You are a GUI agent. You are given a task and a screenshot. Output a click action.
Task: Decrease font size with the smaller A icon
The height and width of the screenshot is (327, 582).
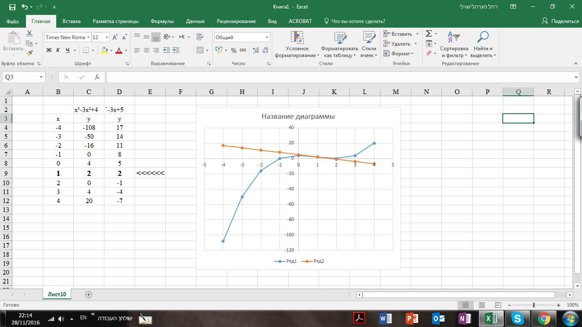[124, 37]
